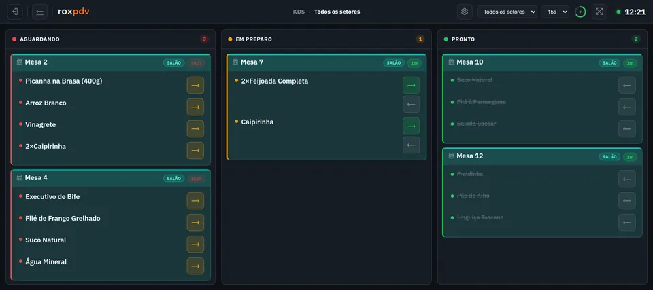Advance Arroz Branco with its arrow button
Viewport: 653px width, 290px height.
coord(195,107)
